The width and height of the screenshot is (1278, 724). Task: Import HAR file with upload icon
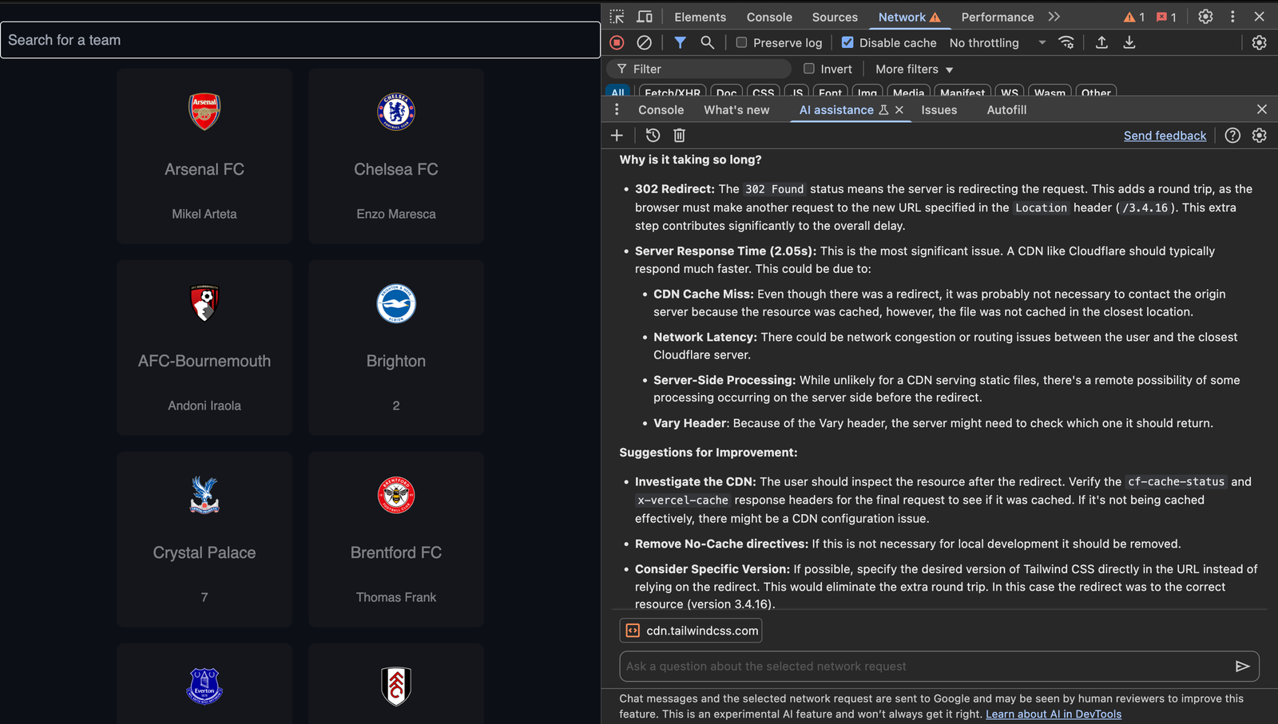pyautogui.click(x=1101, y=42)
